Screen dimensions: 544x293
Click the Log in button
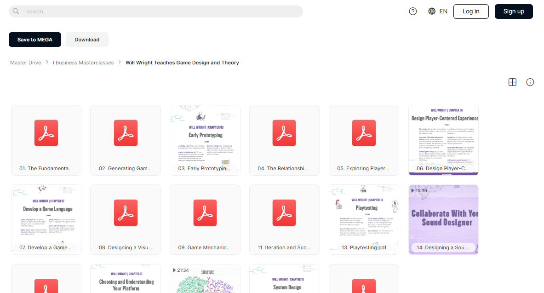click(x=471, y=11)
